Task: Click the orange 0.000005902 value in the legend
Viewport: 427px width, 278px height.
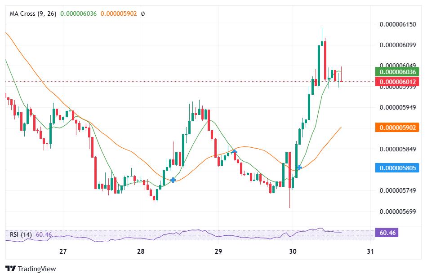Action: click(x=118, y=14)
